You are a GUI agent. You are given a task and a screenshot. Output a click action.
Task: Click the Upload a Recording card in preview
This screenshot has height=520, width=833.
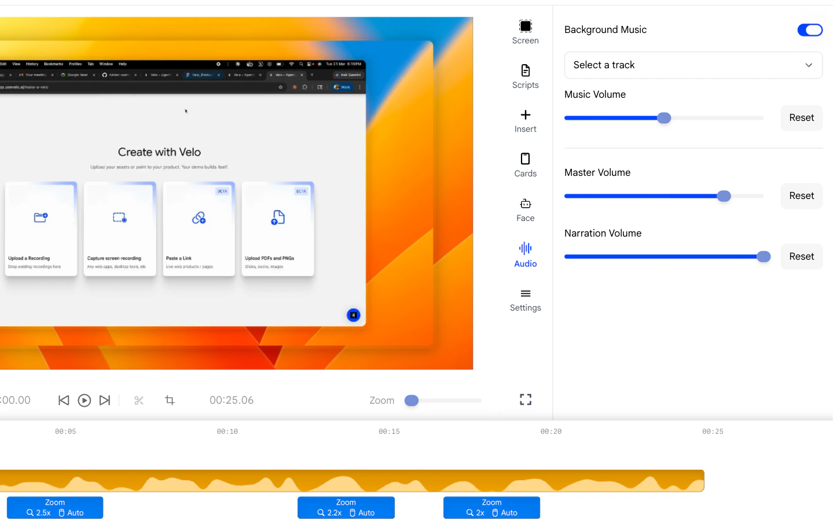pyautogui.click(x=41, y=229)
